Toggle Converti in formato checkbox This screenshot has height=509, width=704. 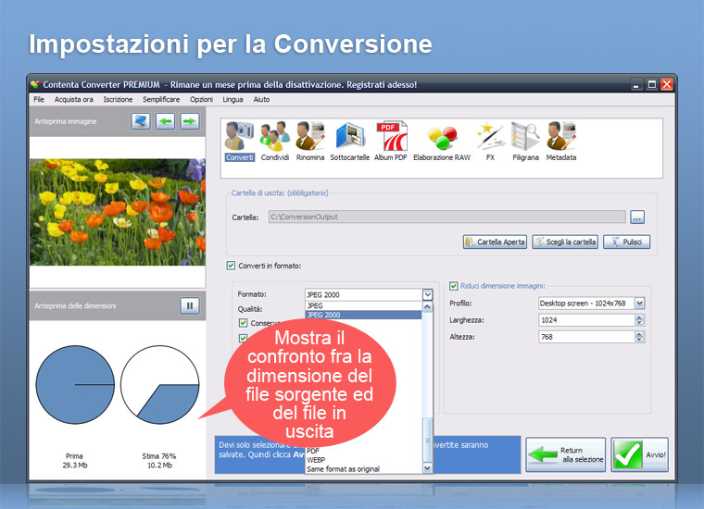coord(231,266)
